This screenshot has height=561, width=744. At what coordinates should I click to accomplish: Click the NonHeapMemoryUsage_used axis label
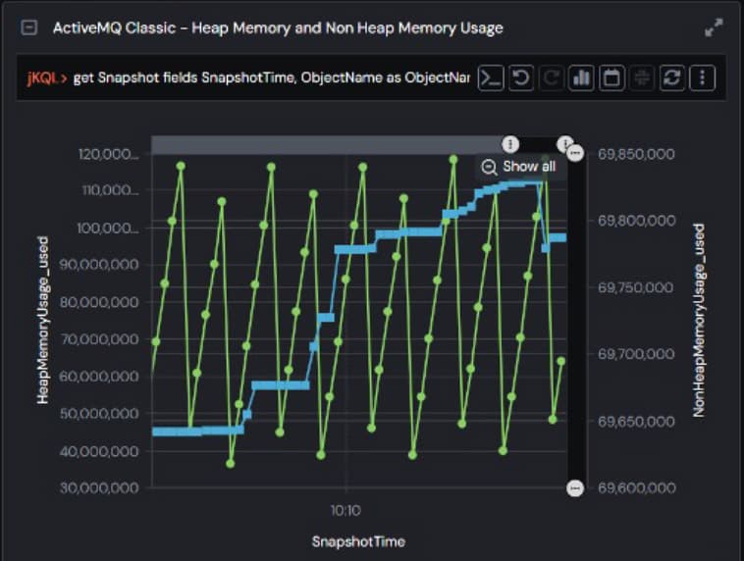(x=699, y=320)
